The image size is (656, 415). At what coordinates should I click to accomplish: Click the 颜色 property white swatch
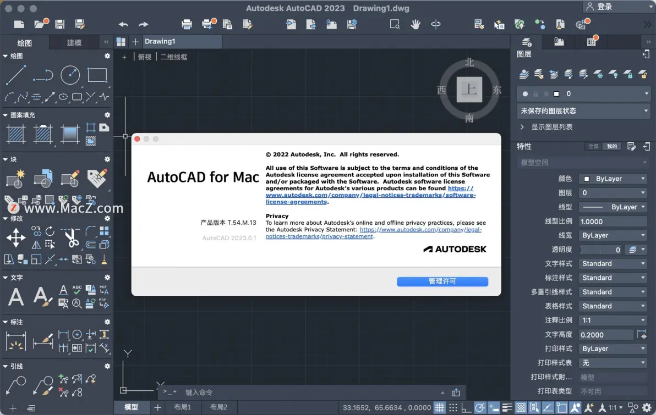[x=587, y=179]
